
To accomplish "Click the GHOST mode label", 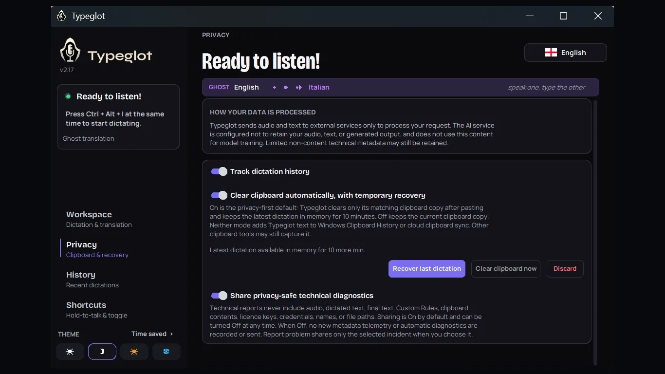I will 219,87.
